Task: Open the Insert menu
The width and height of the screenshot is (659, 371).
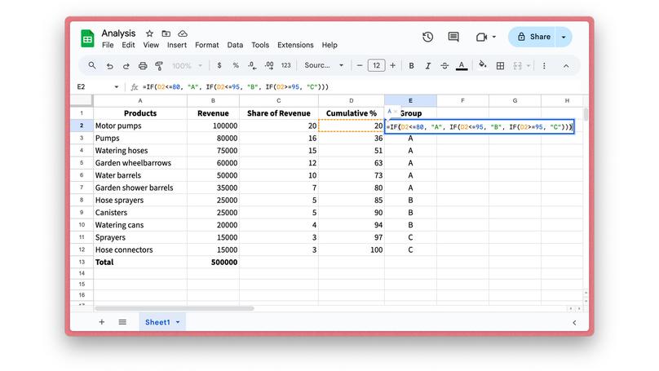Action: tap(177, 45)
